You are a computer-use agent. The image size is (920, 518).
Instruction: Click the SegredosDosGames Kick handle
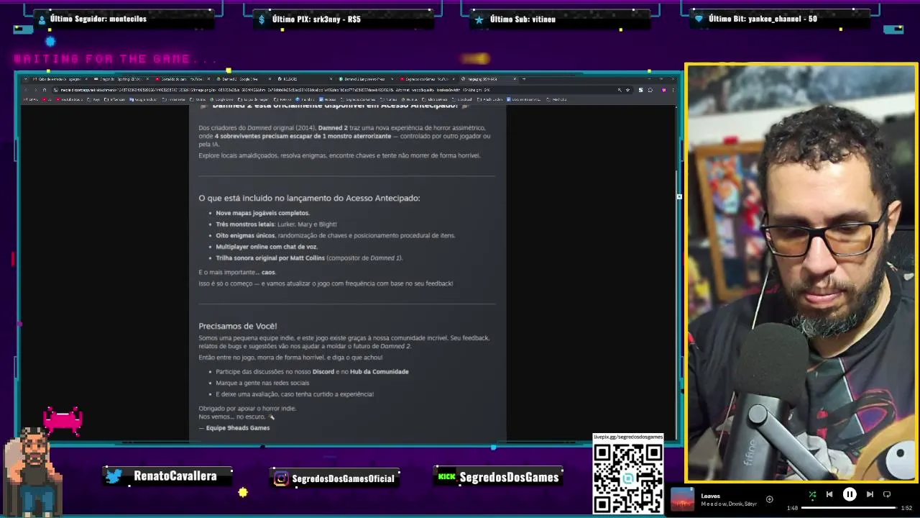pyautogui.click(x=509, y=477)
